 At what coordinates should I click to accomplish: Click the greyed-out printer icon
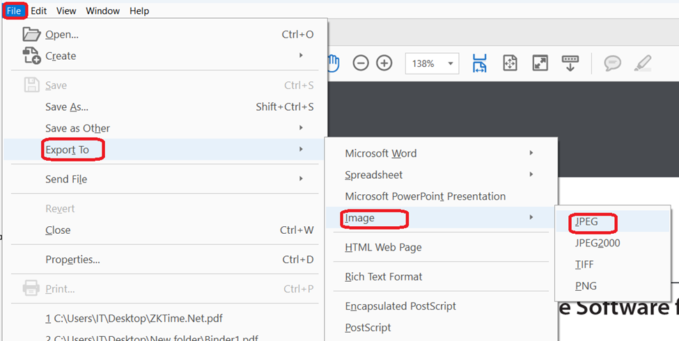tap(31, 288)
